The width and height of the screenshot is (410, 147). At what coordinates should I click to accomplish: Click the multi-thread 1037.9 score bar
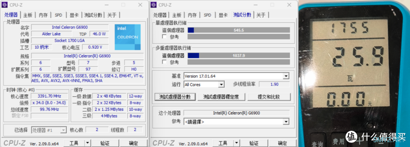(239, 56)
